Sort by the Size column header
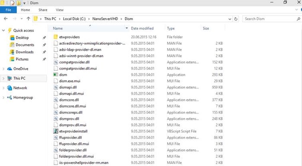Screen dimensions: 302x166 point(206,28)
